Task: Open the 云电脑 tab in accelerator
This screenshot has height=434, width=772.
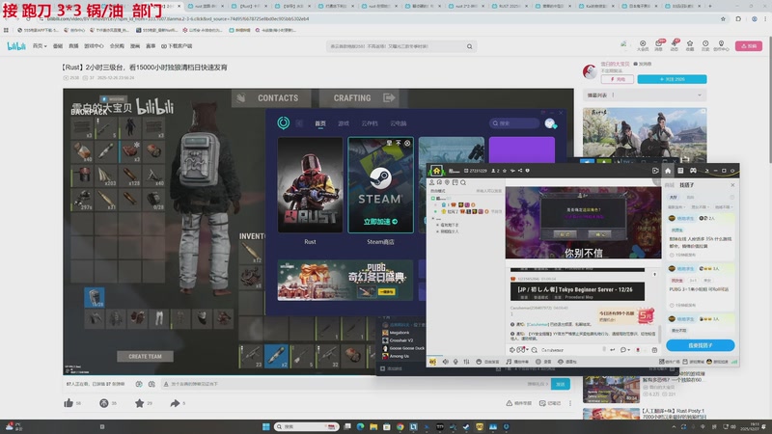Action: click(399, 123)
